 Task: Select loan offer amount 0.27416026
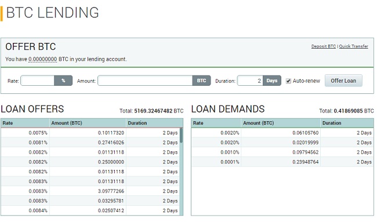111,143
